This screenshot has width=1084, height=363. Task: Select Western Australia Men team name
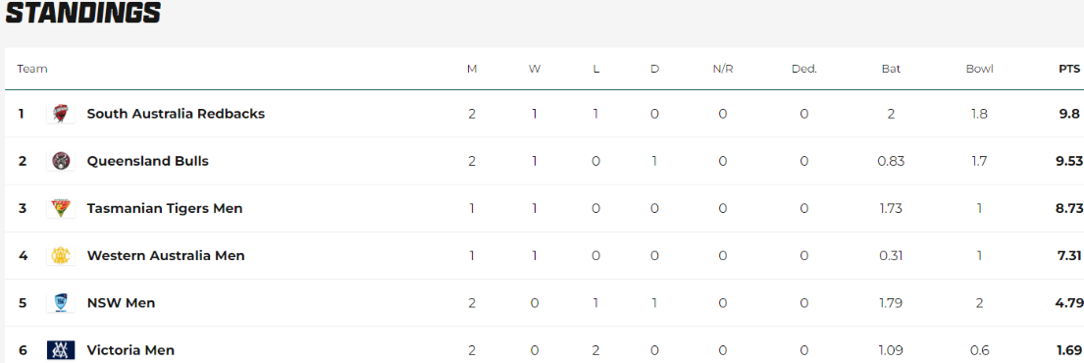166,256
